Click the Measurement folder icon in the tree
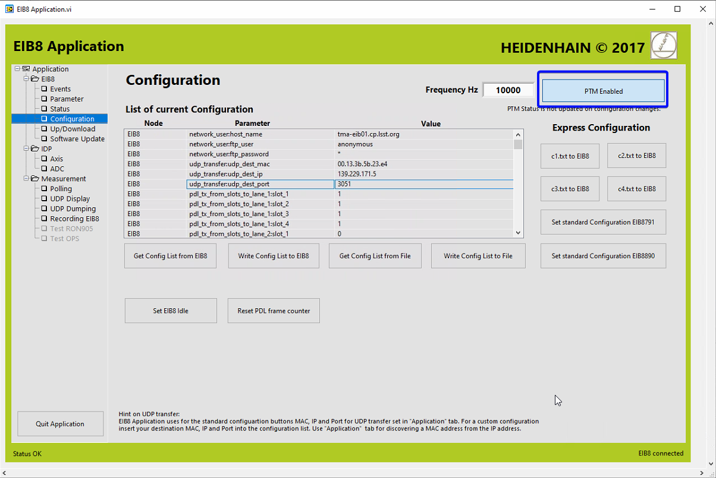Viewport: 716px width, 478px height. 35,179
